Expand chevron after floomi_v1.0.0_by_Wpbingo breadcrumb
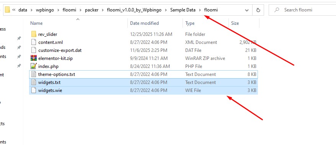This screenshot has width=336, height=145. (166, 10)
